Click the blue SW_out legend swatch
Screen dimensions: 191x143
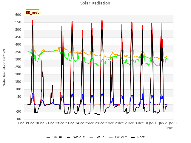[x=69, y=138]
